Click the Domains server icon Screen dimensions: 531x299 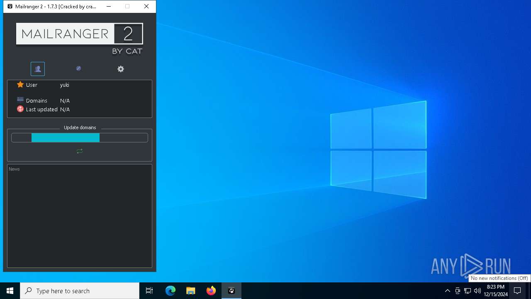(x=20, y=100)
